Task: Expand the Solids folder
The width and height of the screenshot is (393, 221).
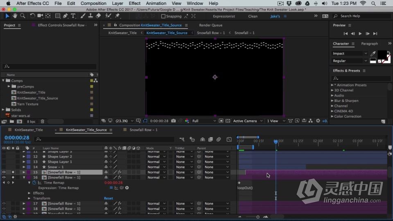Action: [x=3, y=110]
